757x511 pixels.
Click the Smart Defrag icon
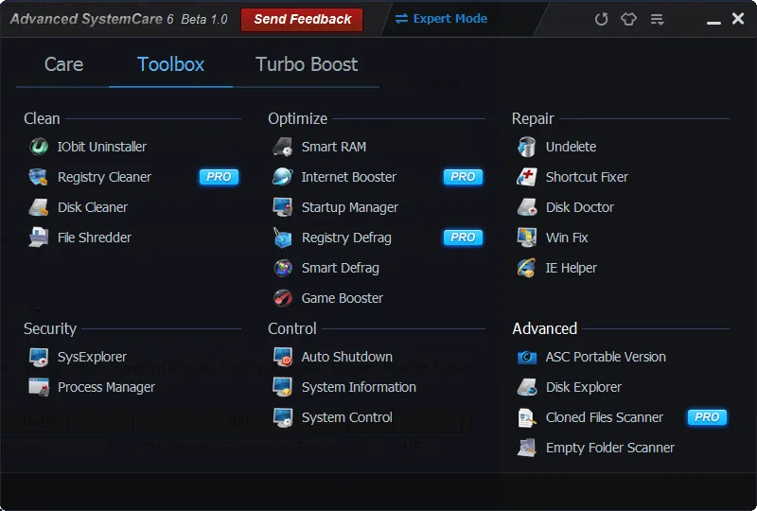coord(283,268)
